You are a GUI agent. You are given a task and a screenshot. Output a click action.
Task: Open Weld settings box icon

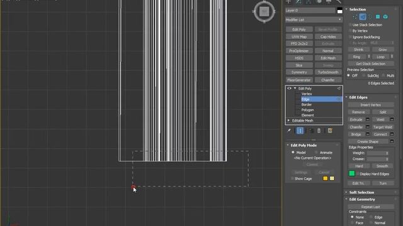click(x=392, y=119)
